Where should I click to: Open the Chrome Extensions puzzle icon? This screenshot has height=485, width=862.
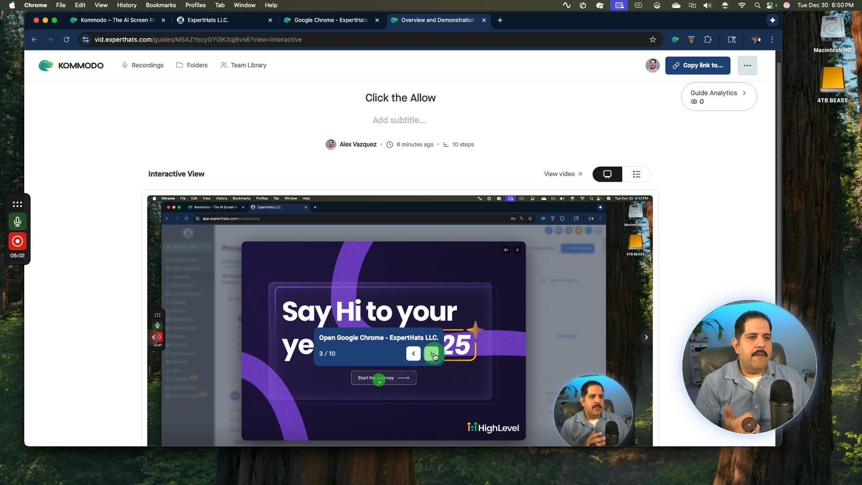point(708,39)
